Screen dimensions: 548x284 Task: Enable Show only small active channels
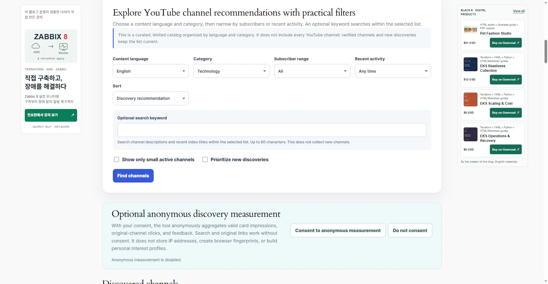coord(116,159)
